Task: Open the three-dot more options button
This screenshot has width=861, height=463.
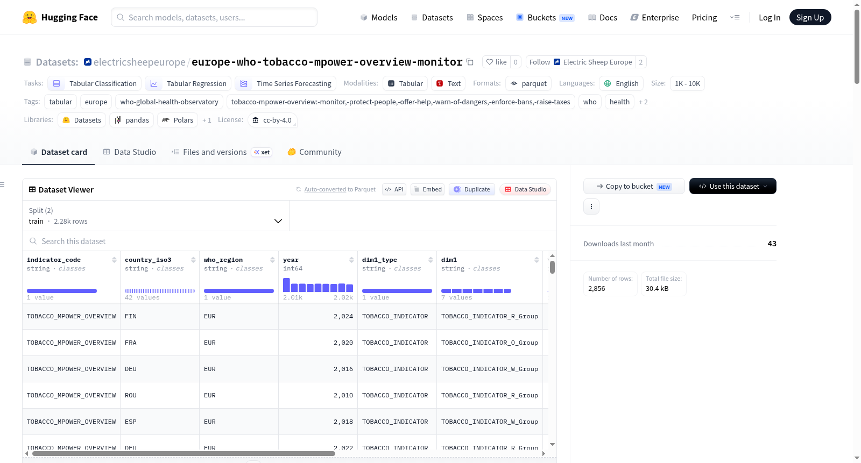Action: [x=591, y=206]
